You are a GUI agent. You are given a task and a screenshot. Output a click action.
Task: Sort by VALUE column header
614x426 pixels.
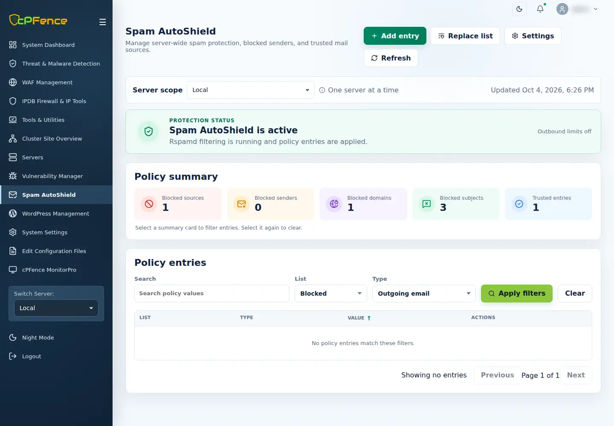click(x=359, y=318)
